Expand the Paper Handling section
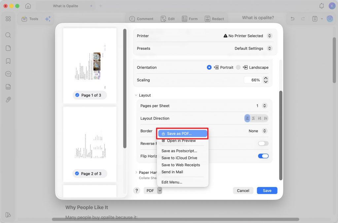338x223 pixels. click(x=136, y=173)
